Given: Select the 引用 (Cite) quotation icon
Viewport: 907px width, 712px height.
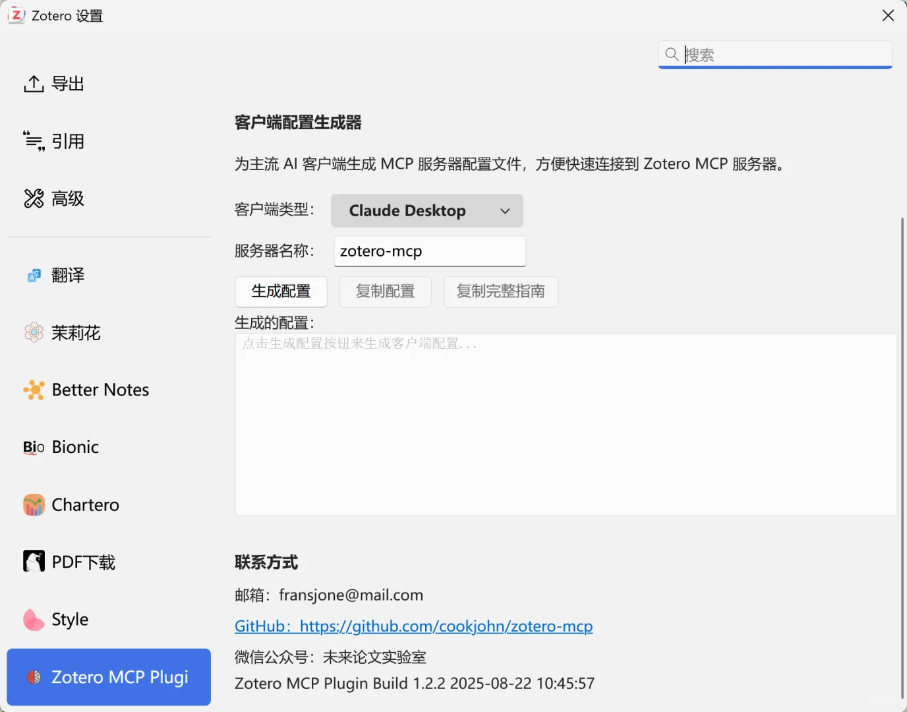Looking at the screenshot, I should 34,140.
